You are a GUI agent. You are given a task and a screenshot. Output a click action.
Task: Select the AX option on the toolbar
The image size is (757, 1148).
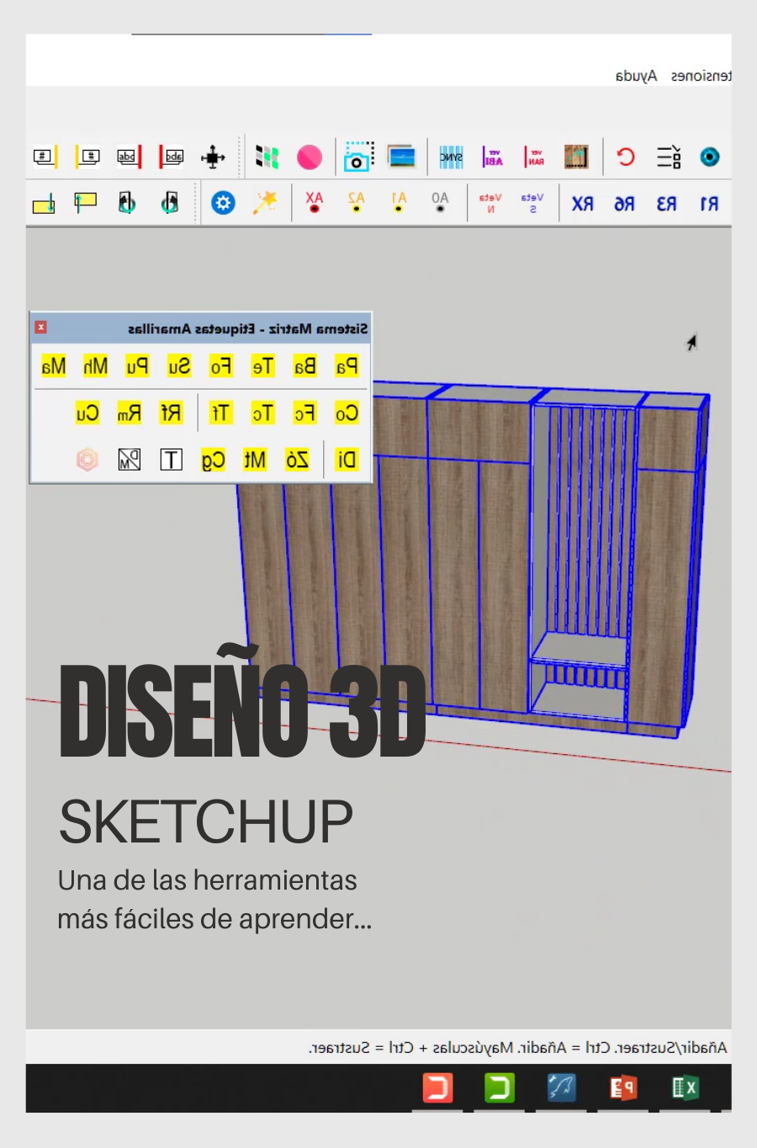click(x=314, y=202)
